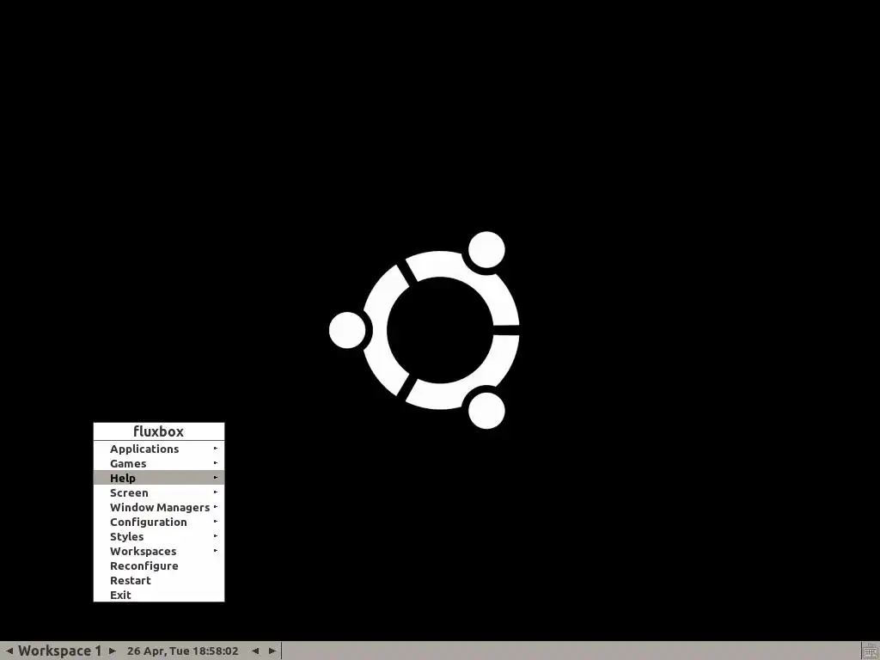Screen dimensions: 880x660
Task: Expand arrow next to Screen
Action: [x=216, y=492]
